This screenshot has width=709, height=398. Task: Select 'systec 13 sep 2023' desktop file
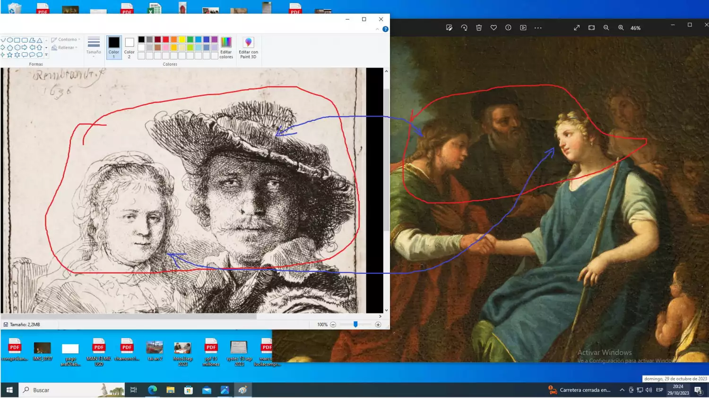click(239, 354)
